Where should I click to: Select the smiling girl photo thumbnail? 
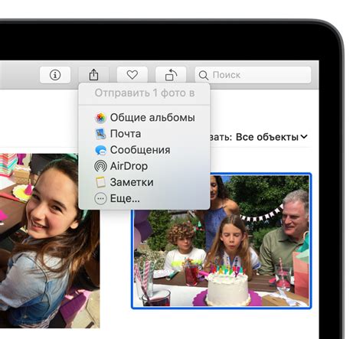(x=50, y=240)
